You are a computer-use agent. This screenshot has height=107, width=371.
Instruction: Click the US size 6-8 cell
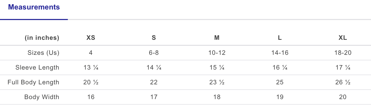pos(154,53)
